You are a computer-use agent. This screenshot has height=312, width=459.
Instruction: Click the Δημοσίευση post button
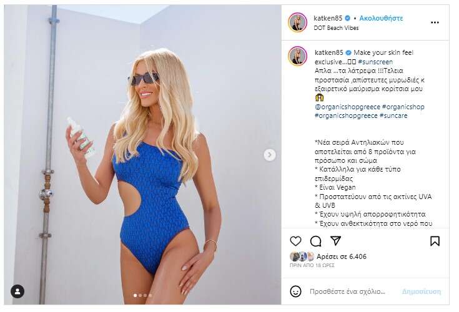[x=422, y=291]
